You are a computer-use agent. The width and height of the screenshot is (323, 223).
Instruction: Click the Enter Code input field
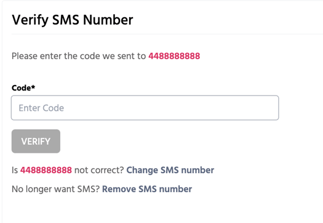[x=145, y=108]
